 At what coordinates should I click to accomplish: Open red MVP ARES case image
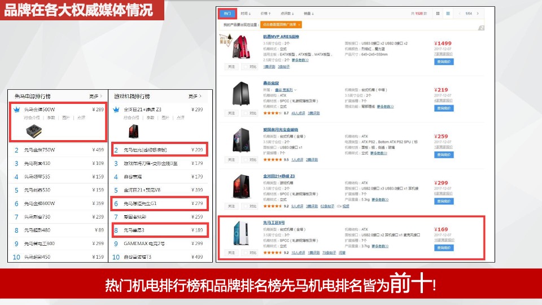[240, 47]
